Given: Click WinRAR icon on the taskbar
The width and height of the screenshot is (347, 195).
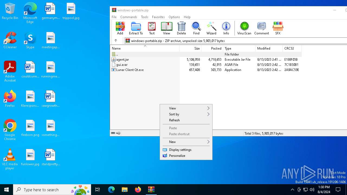Looking at the screenshot, I should point(151,190).
